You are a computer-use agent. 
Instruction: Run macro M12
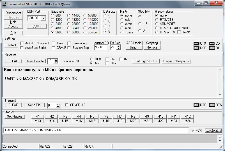(188, 116)
